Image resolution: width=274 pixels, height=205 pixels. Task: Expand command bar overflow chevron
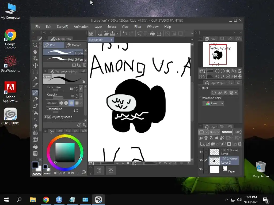tap(192, 33)
